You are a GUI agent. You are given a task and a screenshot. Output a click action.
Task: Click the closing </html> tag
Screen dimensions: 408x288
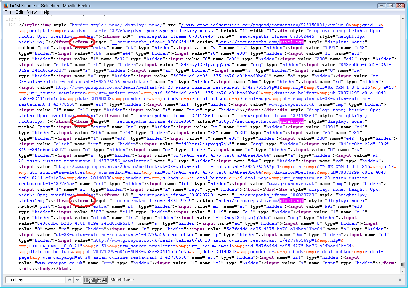(63, 269)
